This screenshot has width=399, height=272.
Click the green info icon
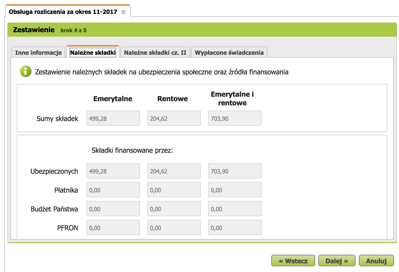click(x=26, y=71)
